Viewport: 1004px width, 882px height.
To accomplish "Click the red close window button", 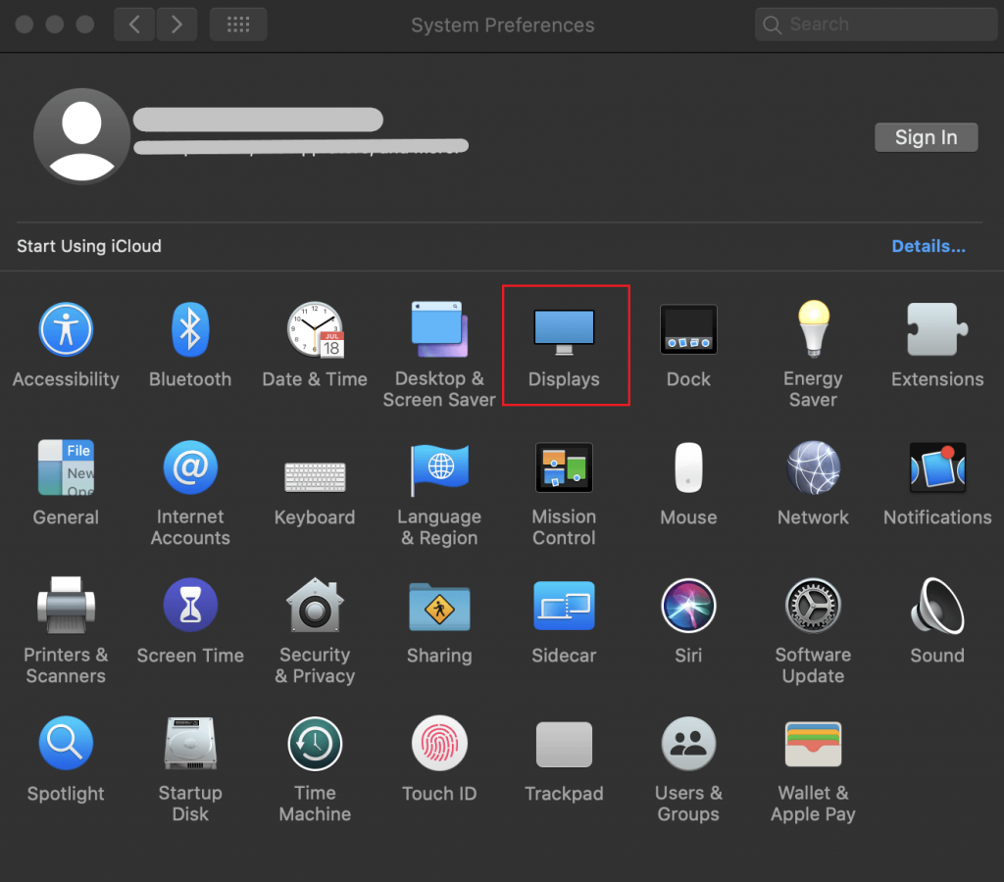I will pyautogui.click(x=25, y=24).
